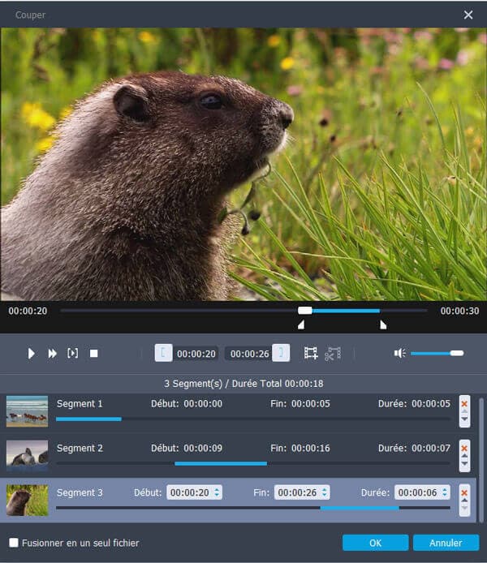Click the right trim marker under timeline

click(x=383, y=325)
